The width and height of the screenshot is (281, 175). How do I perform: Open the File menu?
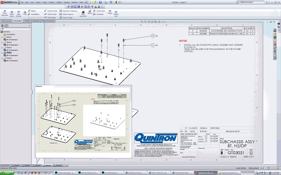[x=22, y=2]
